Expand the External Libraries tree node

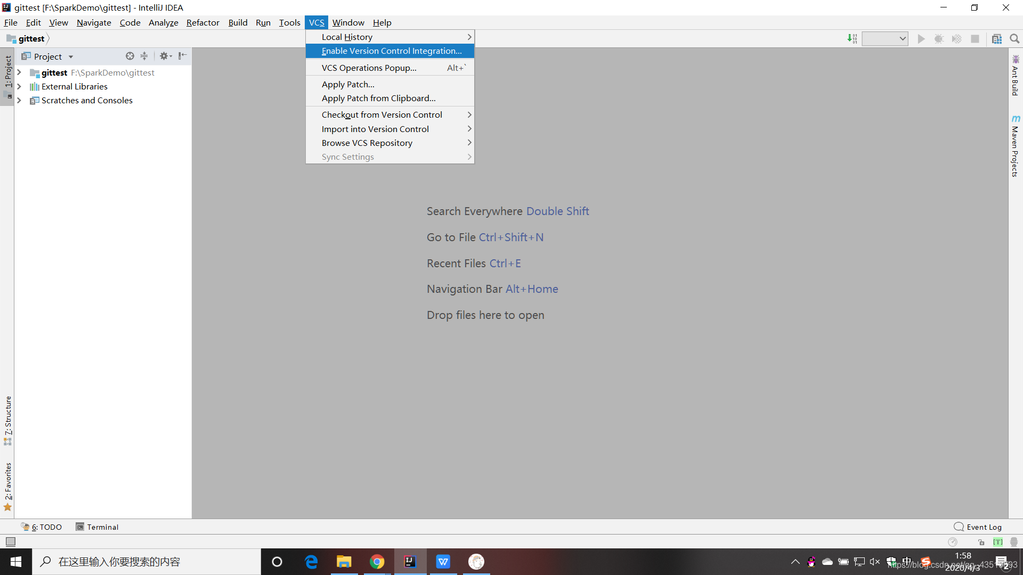pos(18,86)
